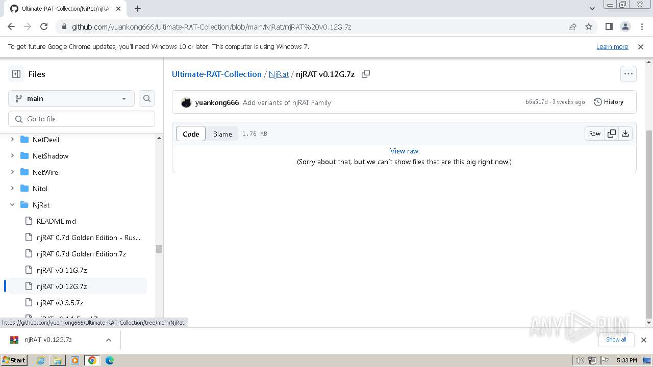Open NjRat breadcrumb link
653x367 pixels.
coord(279,74)
